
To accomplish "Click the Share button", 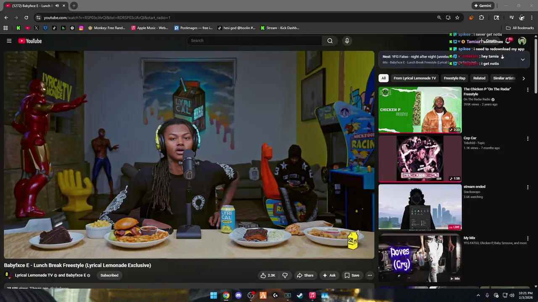I will [x=305, y=275].
